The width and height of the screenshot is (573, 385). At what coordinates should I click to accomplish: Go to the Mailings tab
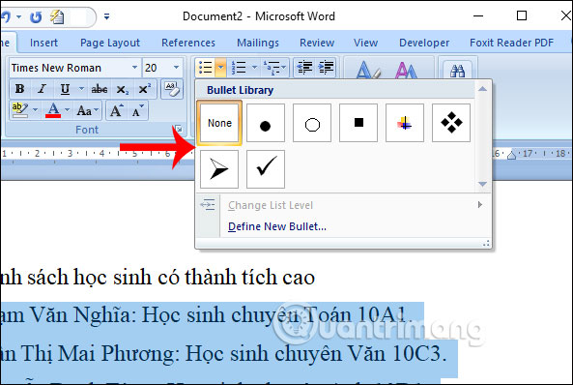(x=258, y=43)
